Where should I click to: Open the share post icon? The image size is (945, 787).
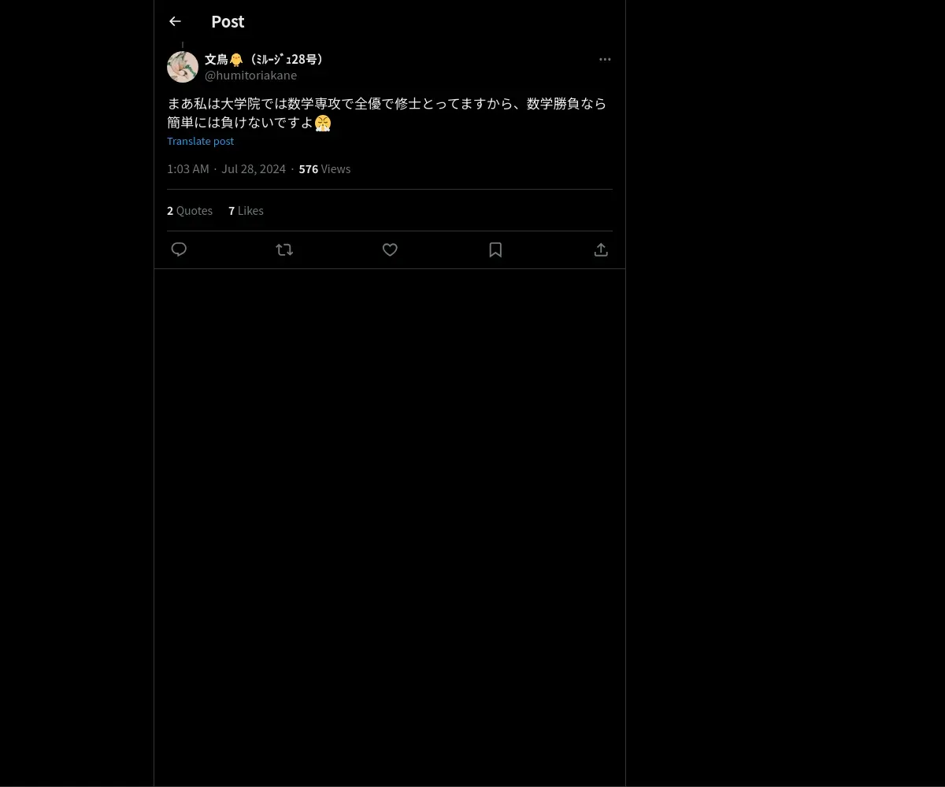(x=601, y=249)
